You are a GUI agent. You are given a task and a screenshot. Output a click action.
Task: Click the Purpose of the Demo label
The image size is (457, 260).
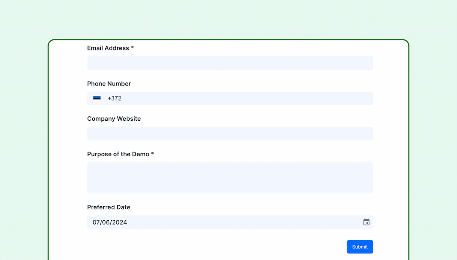[x=120, y=154]
